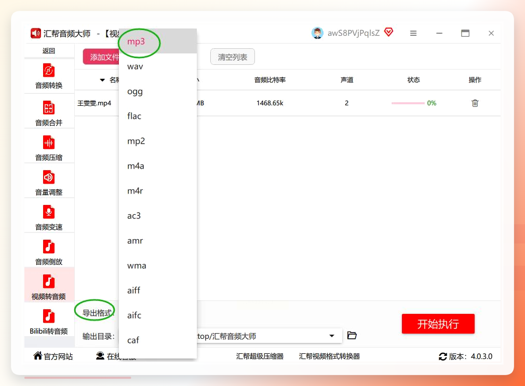
Task: Choose mp3 in format dropdown
Action: coord(158,42)
